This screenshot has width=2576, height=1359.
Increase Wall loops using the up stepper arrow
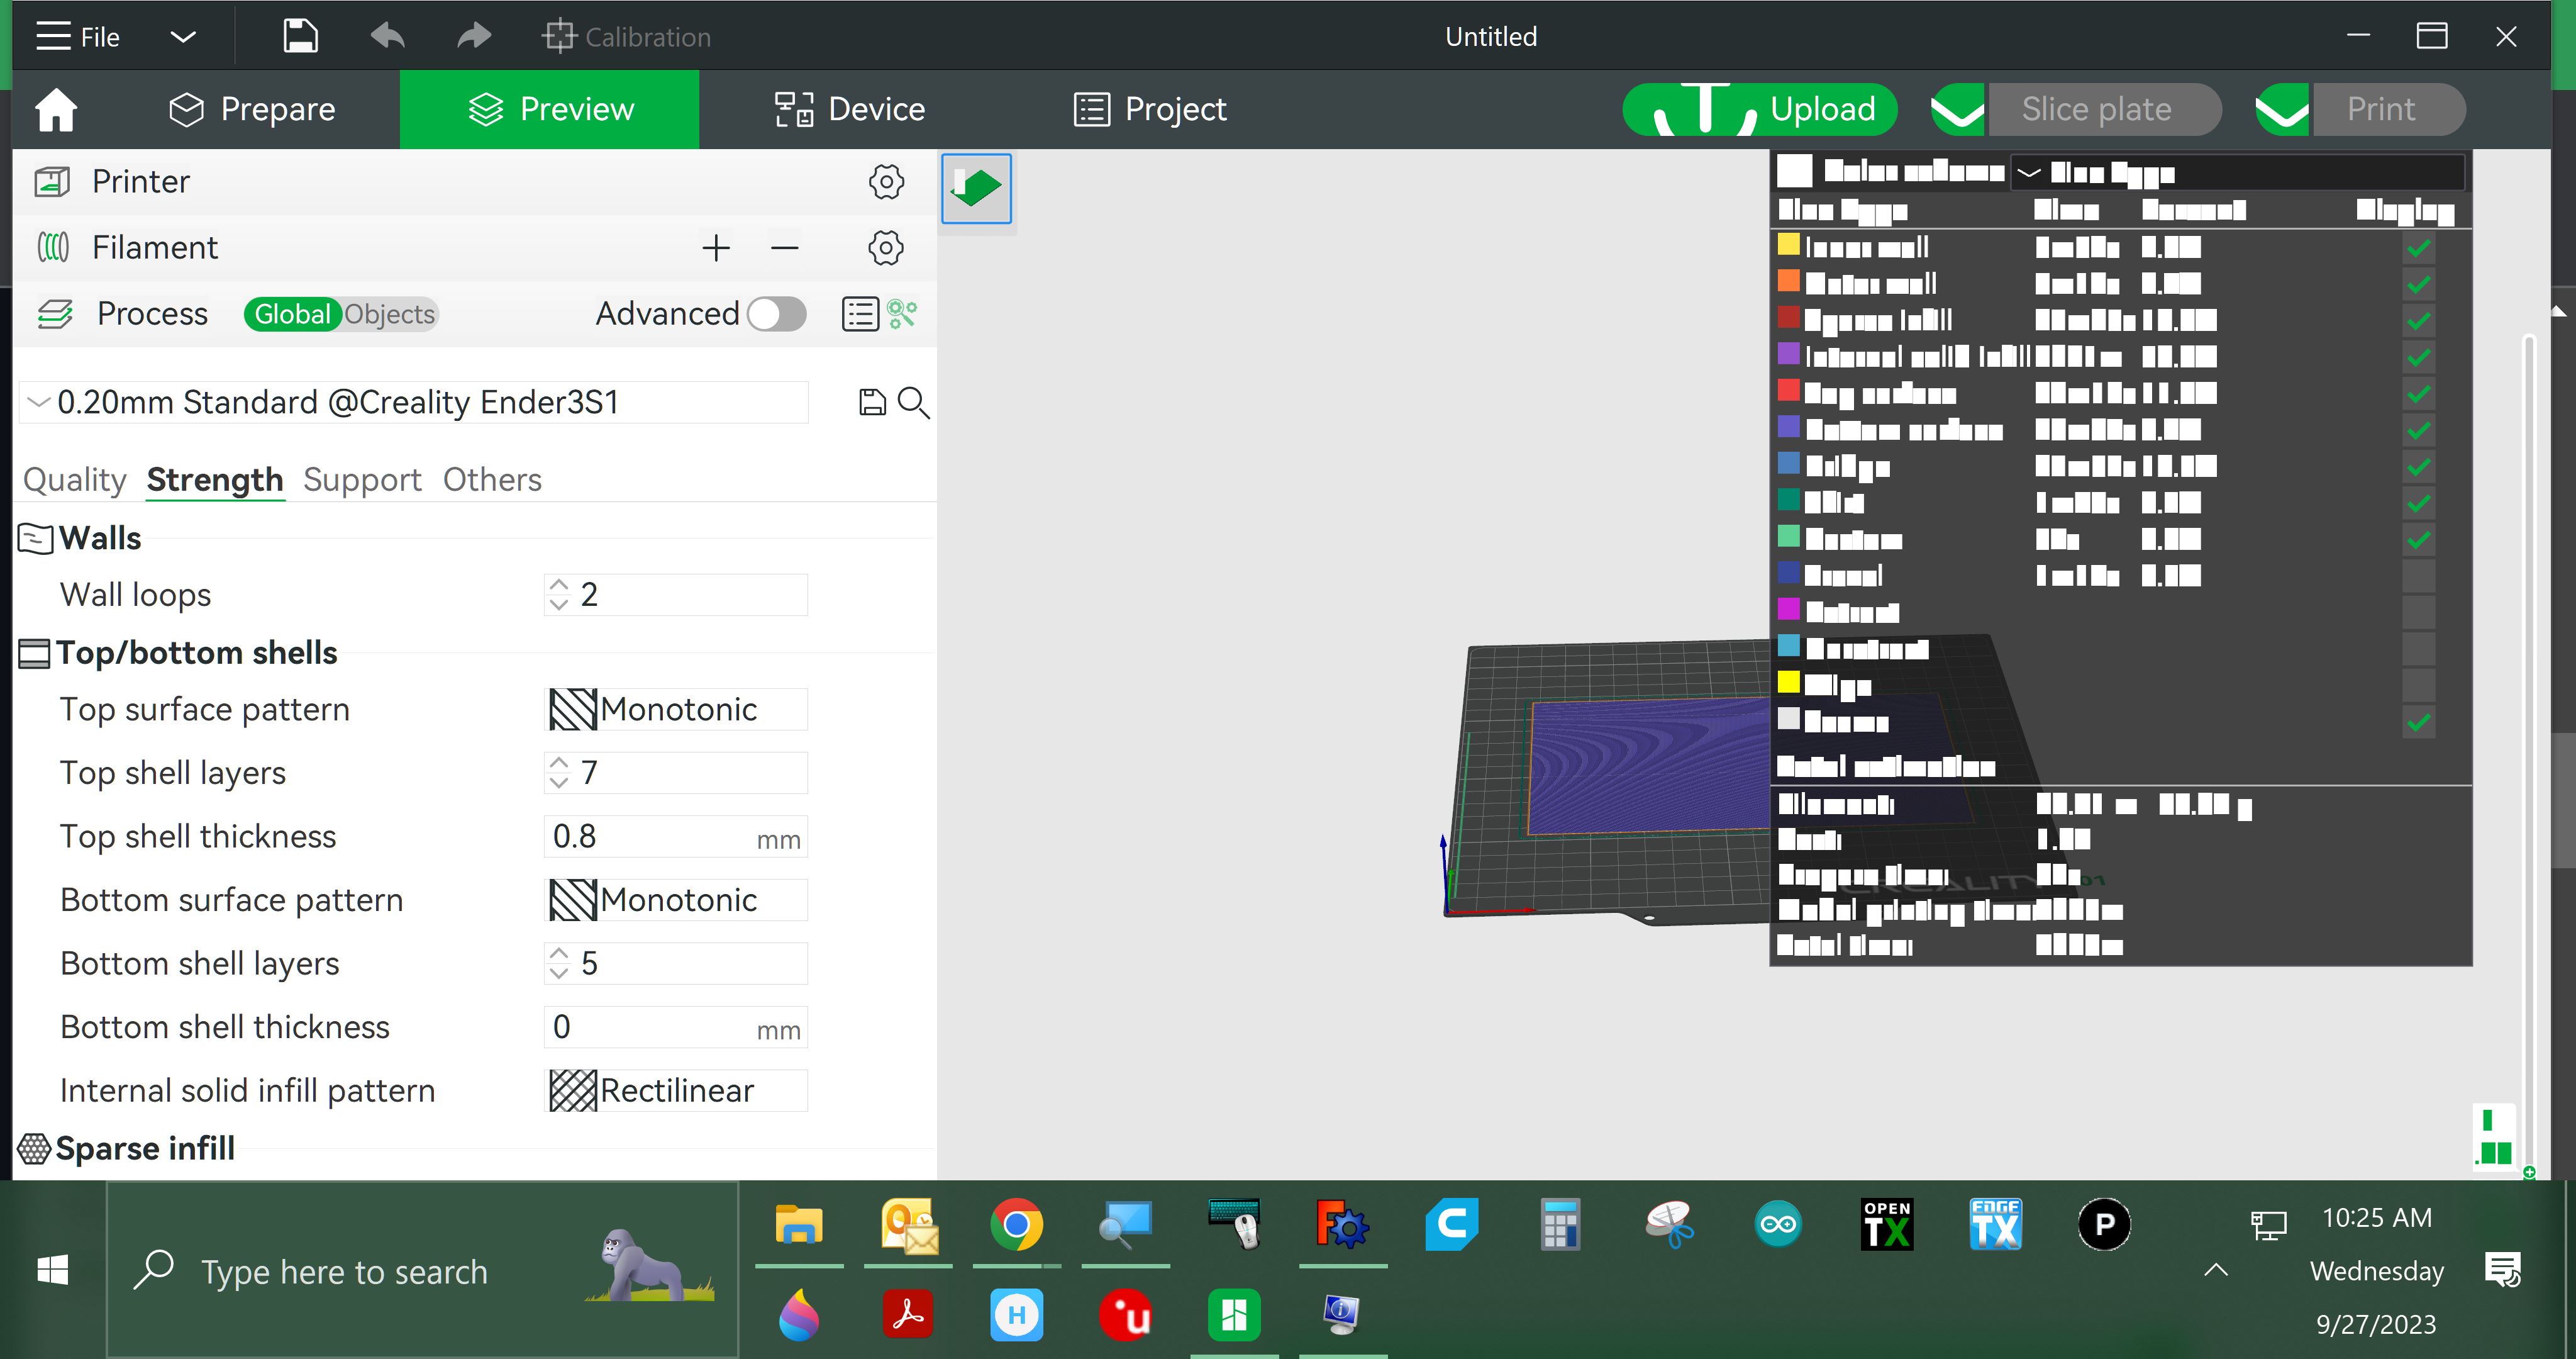(x=559, y=584)
